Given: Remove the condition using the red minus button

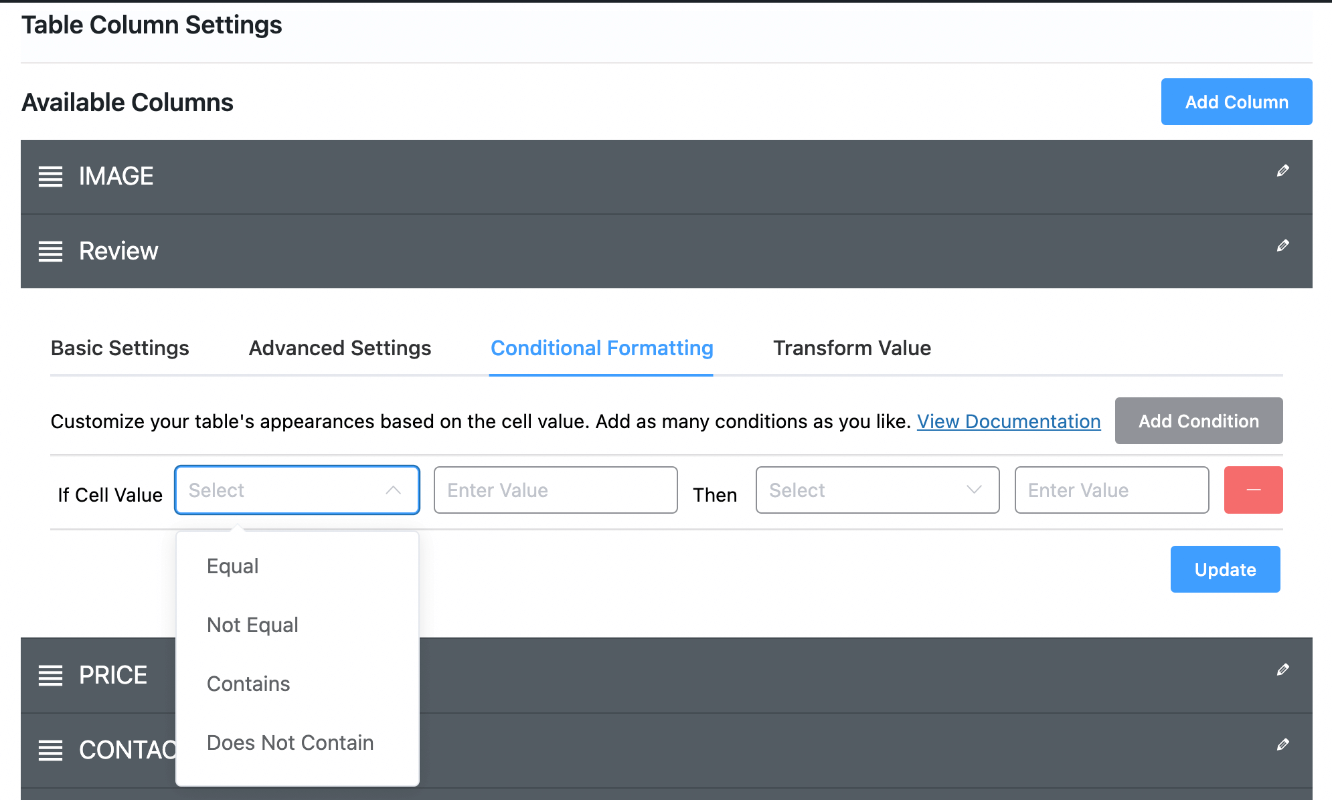Looking at the screenshot, I should [x=1252, y=490].
